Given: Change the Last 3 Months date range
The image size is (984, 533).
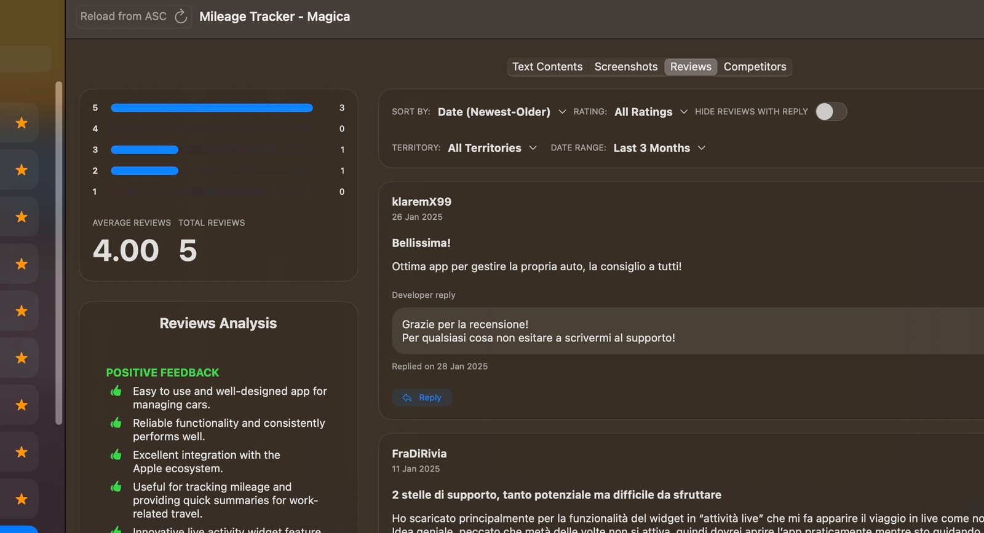Looking at the screenshot, I should point(659,148).
